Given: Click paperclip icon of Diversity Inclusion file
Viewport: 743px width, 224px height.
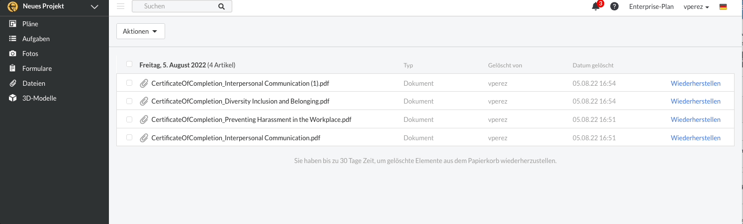Looking at the screenshot, I should 144,102.
